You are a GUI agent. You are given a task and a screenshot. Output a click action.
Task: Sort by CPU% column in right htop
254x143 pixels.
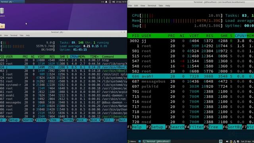click(x=241, y=36)
